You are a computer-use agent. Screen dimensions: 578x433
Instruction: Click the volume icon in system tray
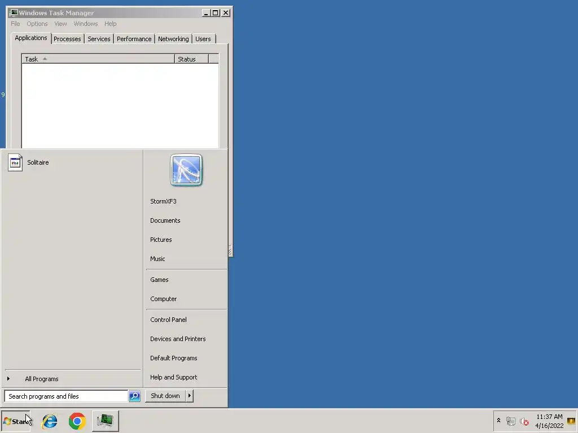[524, 421]
